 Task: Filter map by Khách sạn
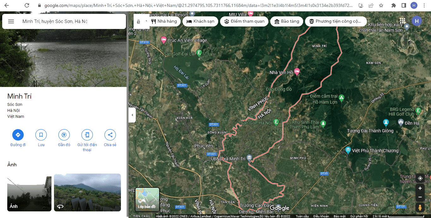pos(200,21)
